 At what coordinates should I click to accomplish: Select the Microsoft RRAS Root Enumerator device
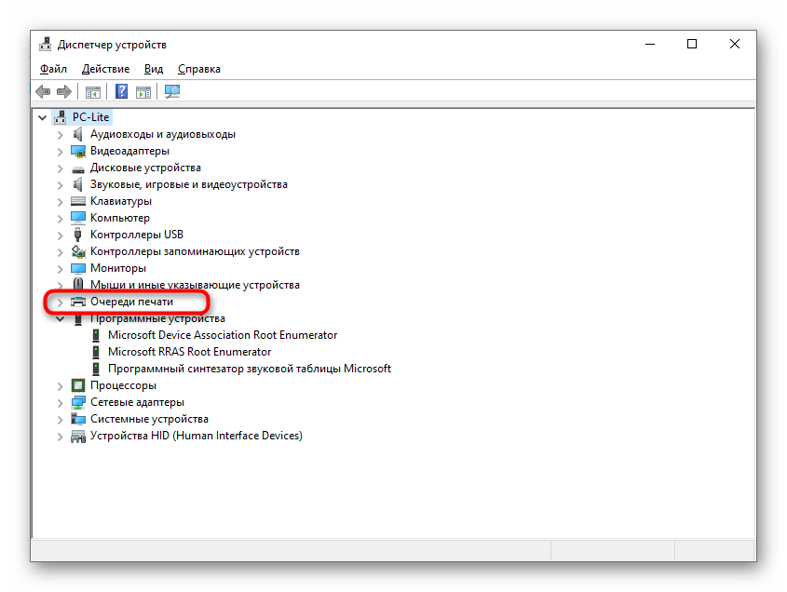click(189, 352)
